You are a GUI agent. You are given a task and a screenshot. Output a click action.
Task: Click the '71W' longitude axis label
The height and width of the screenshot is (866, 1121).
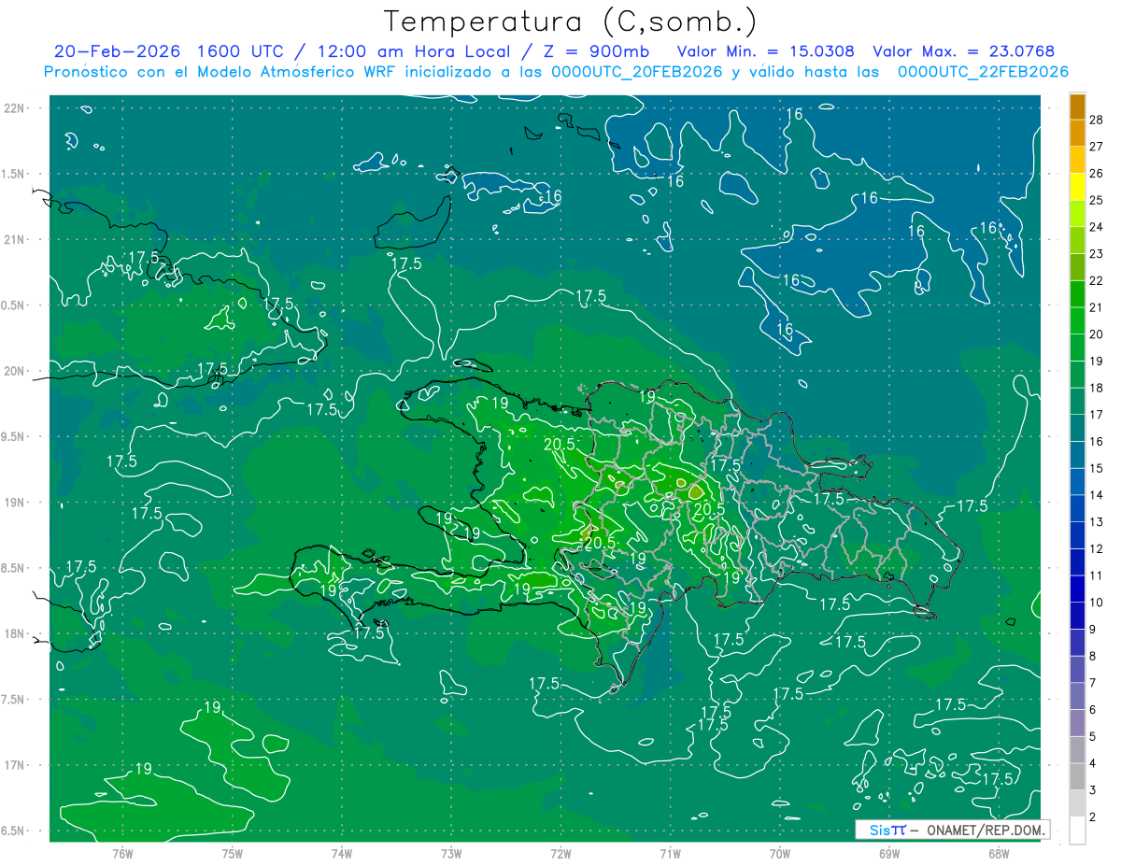point(670,853)
